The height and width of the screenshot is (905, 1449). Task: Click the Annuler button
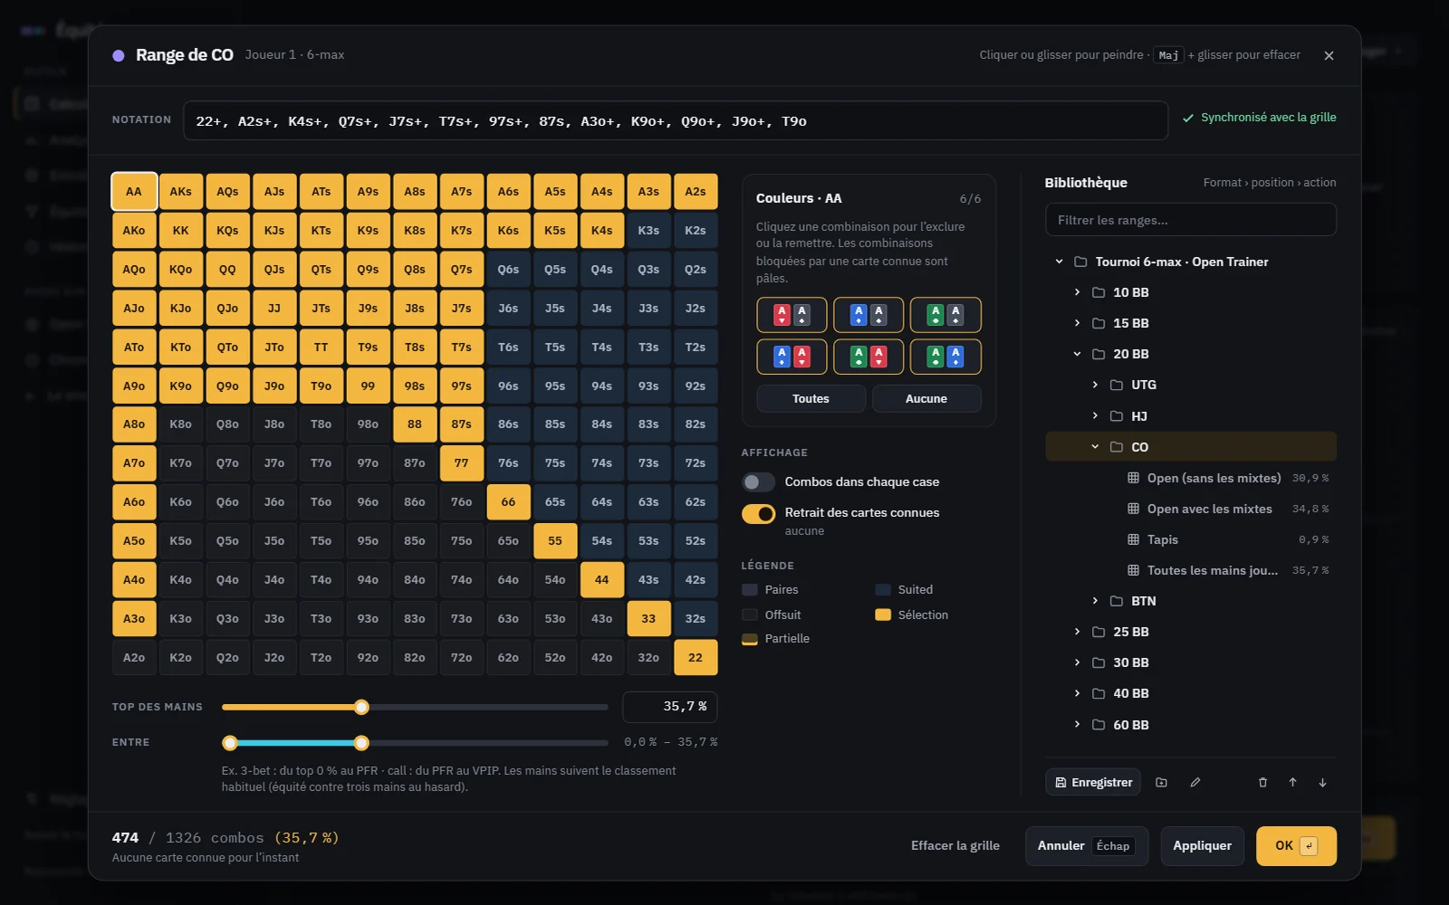(1087, 846)
